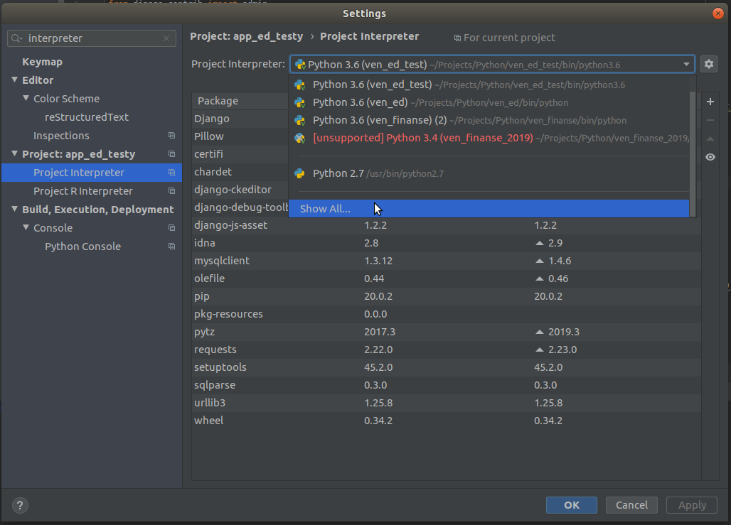
Task: Select the mysqlclient package row
Action: [446, 261]
